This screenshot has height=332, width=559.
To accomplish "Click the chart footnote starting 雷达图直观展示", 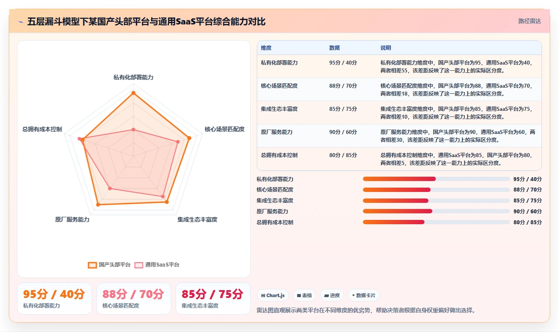I will tap(366, 311).
